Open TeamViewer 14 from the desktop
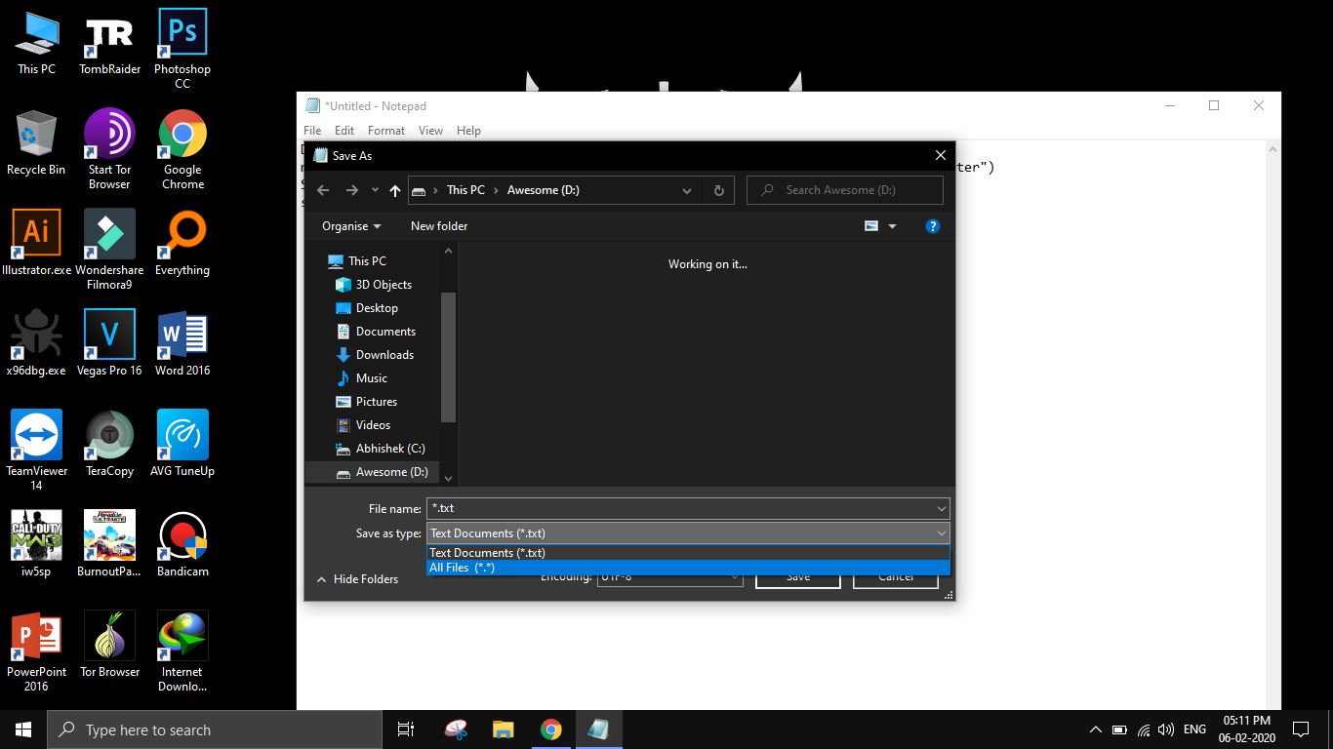This screenshot has height=749, width=1333. click(36, 434)
